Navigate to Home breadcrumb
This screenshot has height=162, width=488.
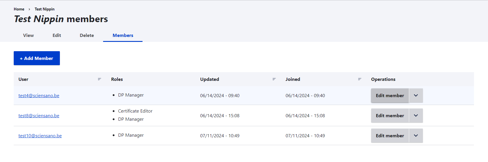pos(19,9)
